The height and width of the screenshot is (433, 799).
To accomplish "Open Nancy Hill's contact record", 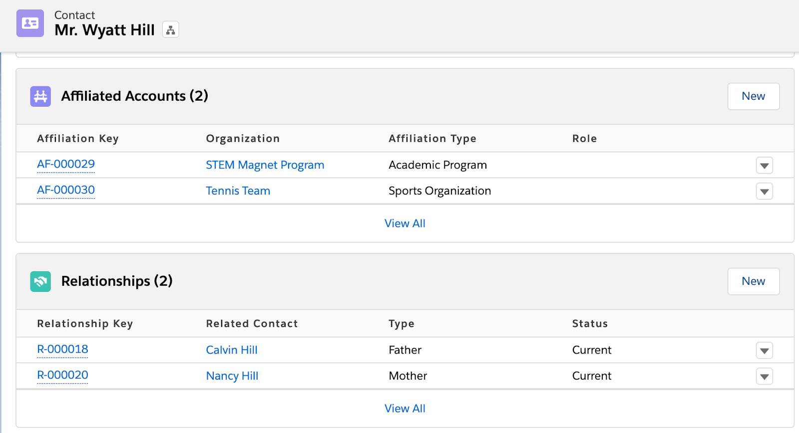I will (x=232, y=376).
